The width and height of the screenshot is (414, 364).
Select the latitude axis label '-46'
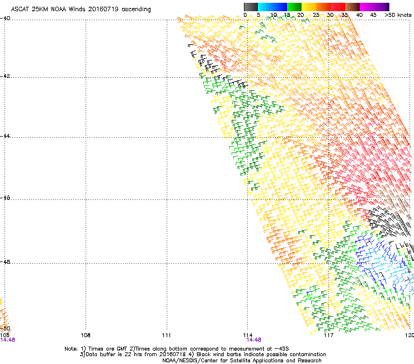coord(5,198)
